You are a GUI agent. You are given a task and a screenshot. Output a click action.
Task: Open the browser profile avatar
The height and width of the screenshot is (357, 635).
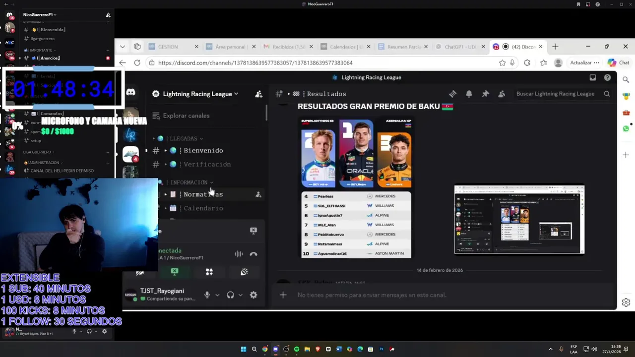[x=558, y=62]
